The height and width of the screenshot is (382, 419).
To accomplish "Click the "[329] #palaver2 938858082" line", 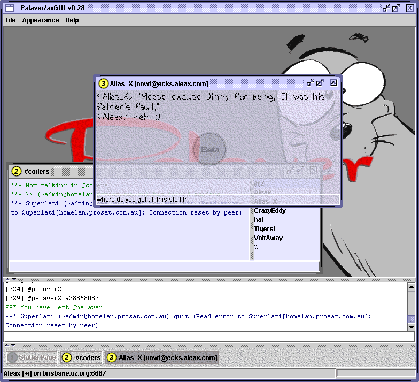I will click(52, 298).
